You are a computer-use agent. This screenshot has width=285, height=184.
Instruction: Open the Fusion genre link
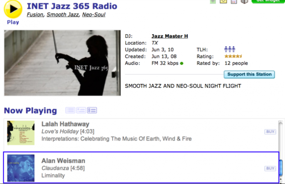click(35, 15)
